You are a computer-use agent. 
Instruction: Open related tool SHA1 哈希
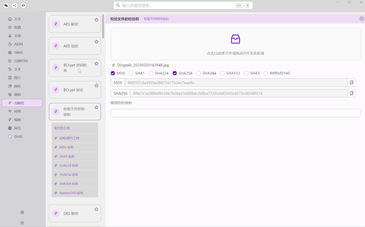(x=75, y=156)
